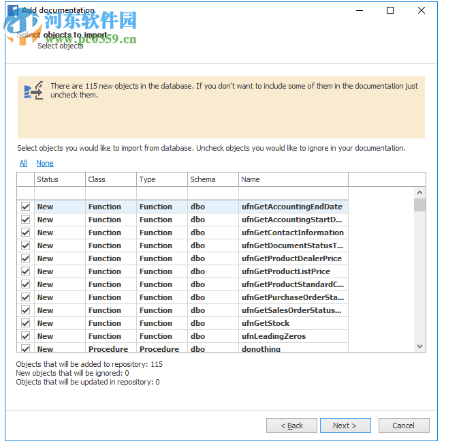Select the ufnGetAccountingEndDate name cell
This screenshot has height=448, width=461.
tap(293, 207)
